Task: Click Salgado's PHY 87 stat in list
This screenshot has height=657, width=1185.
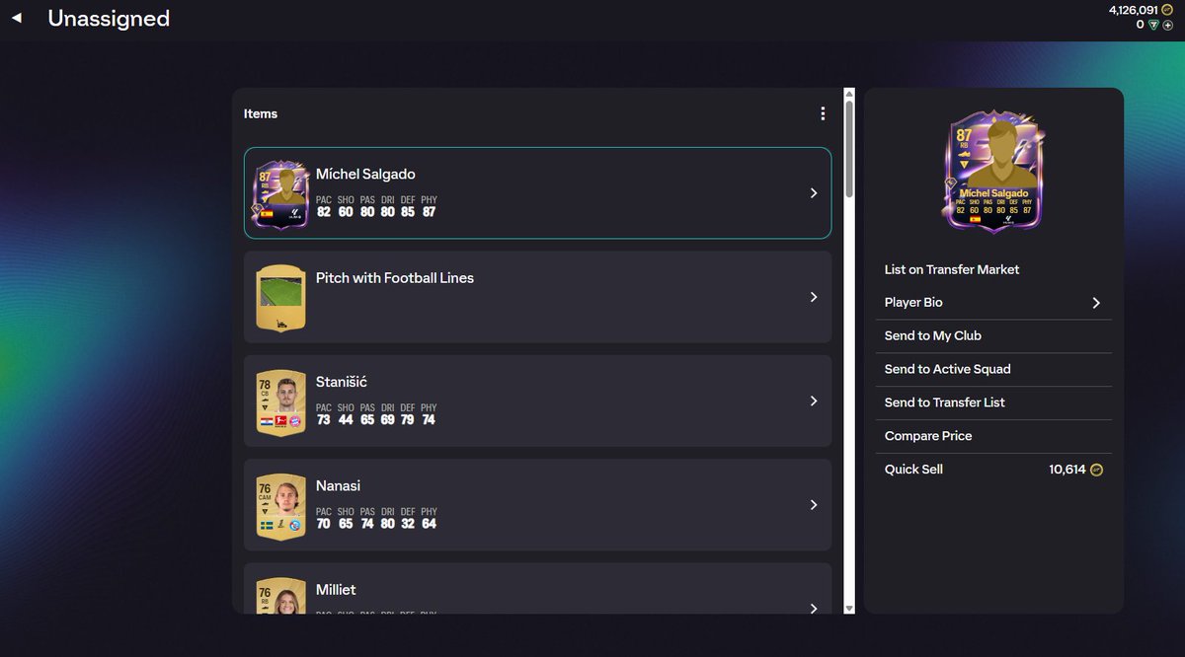Action: (x=429, y=206)
